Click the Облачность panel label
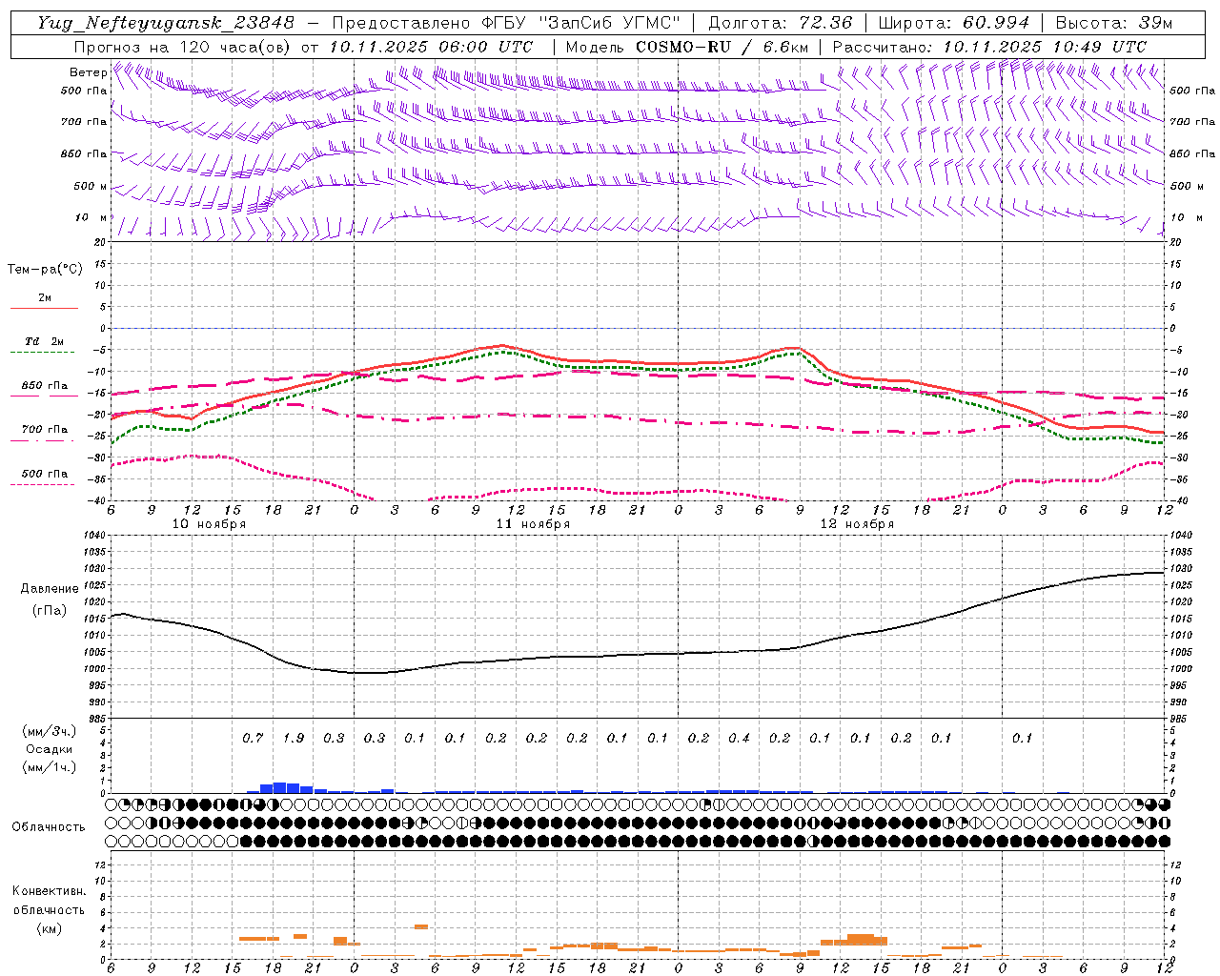 [49, 827]
